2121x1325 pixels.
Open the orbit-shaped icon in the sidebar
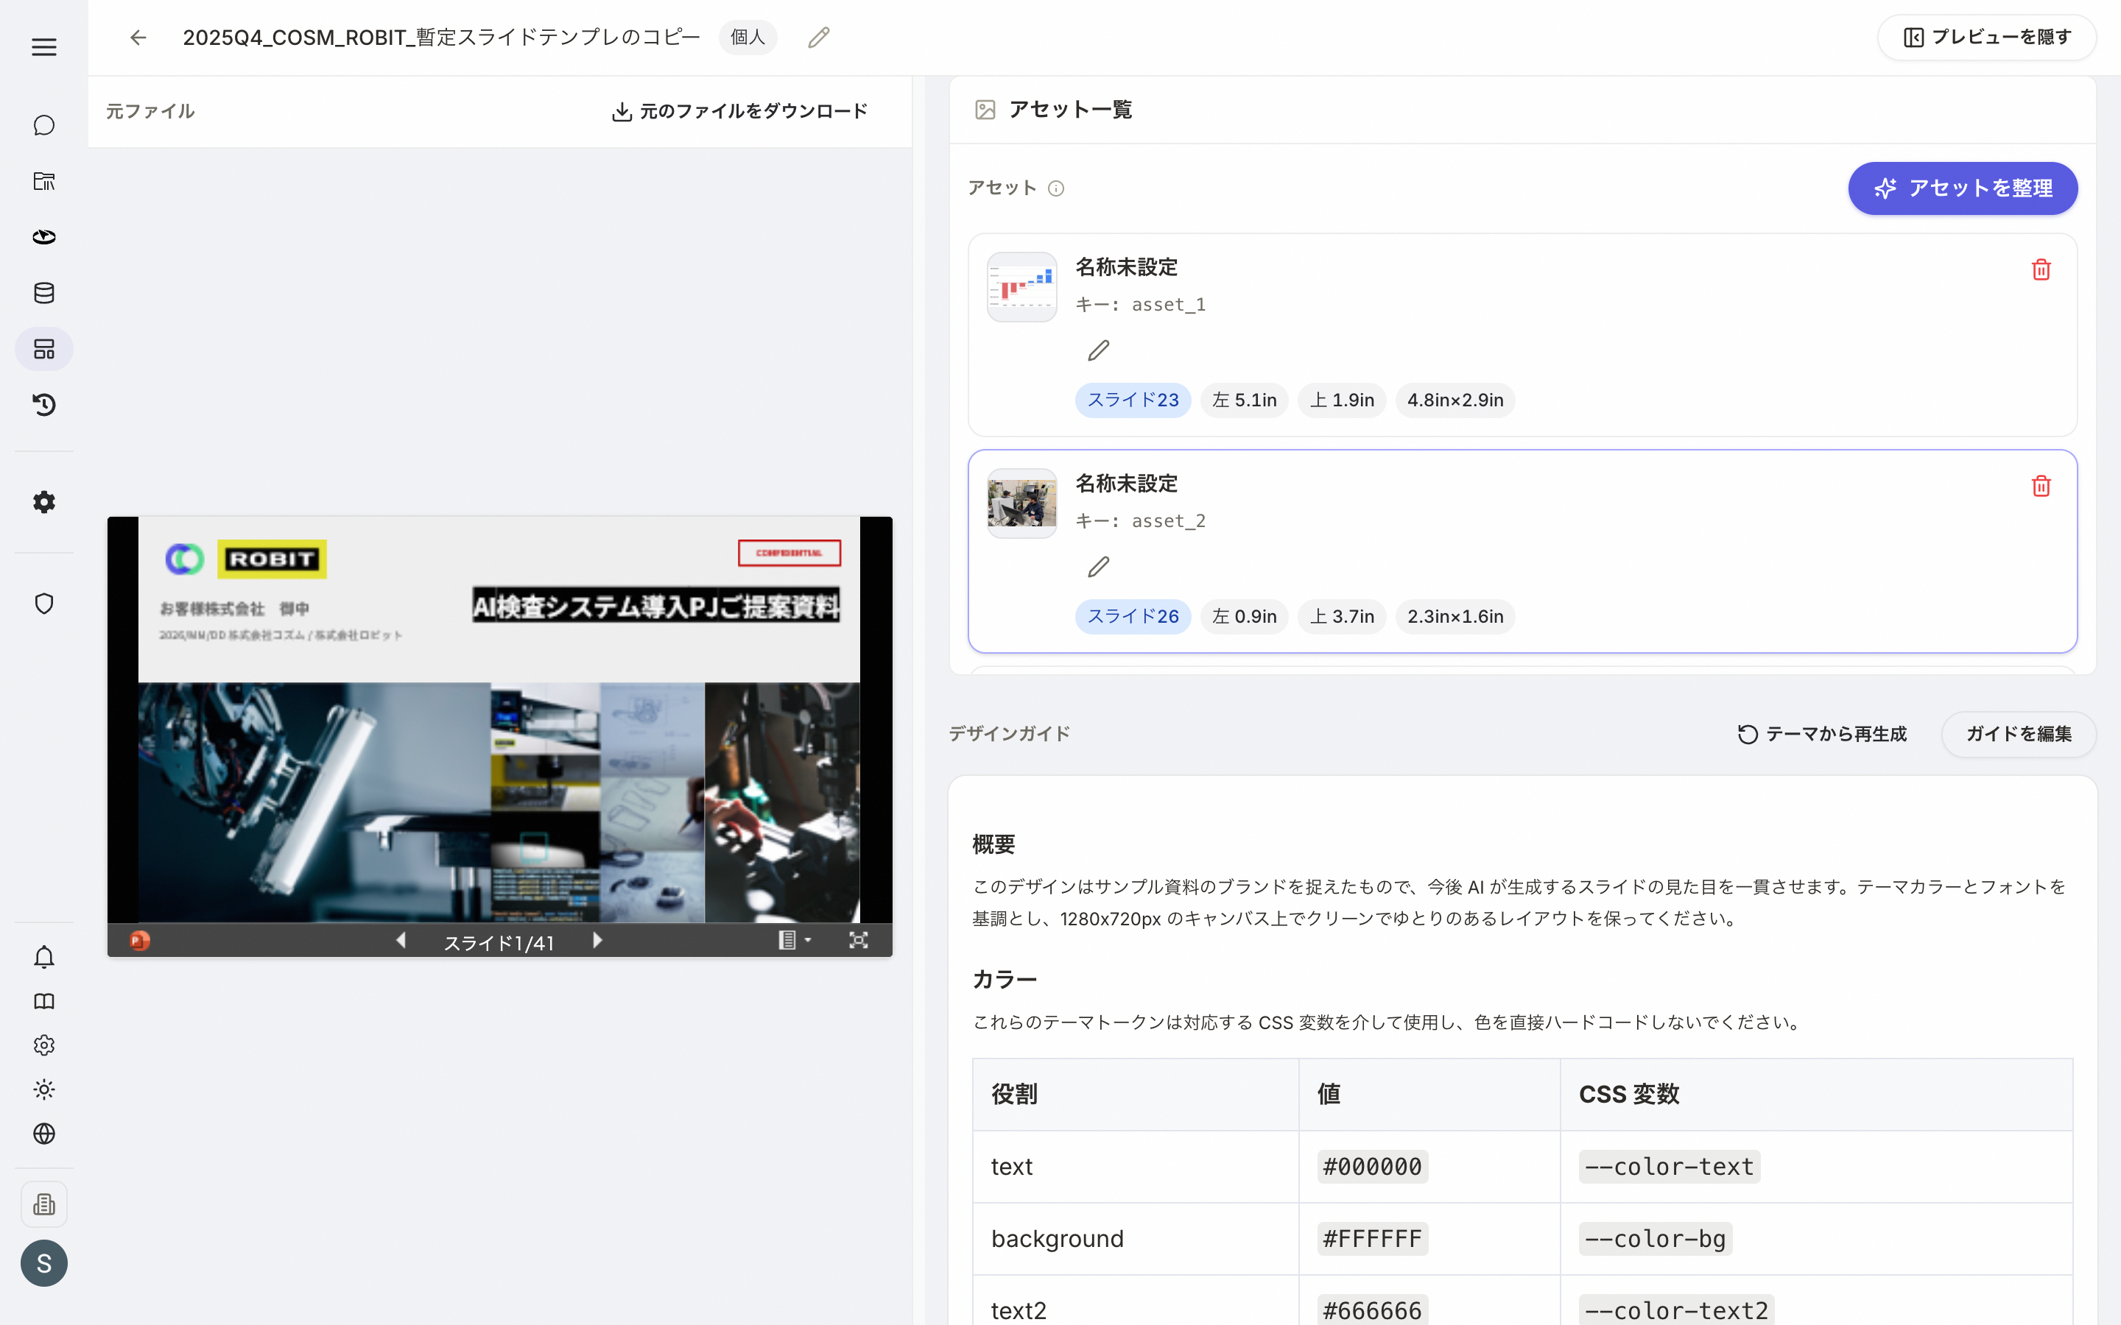44,238
